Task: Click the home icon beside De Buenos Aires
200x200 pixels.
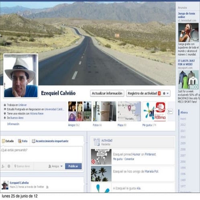Action: (x=5, y=118)
